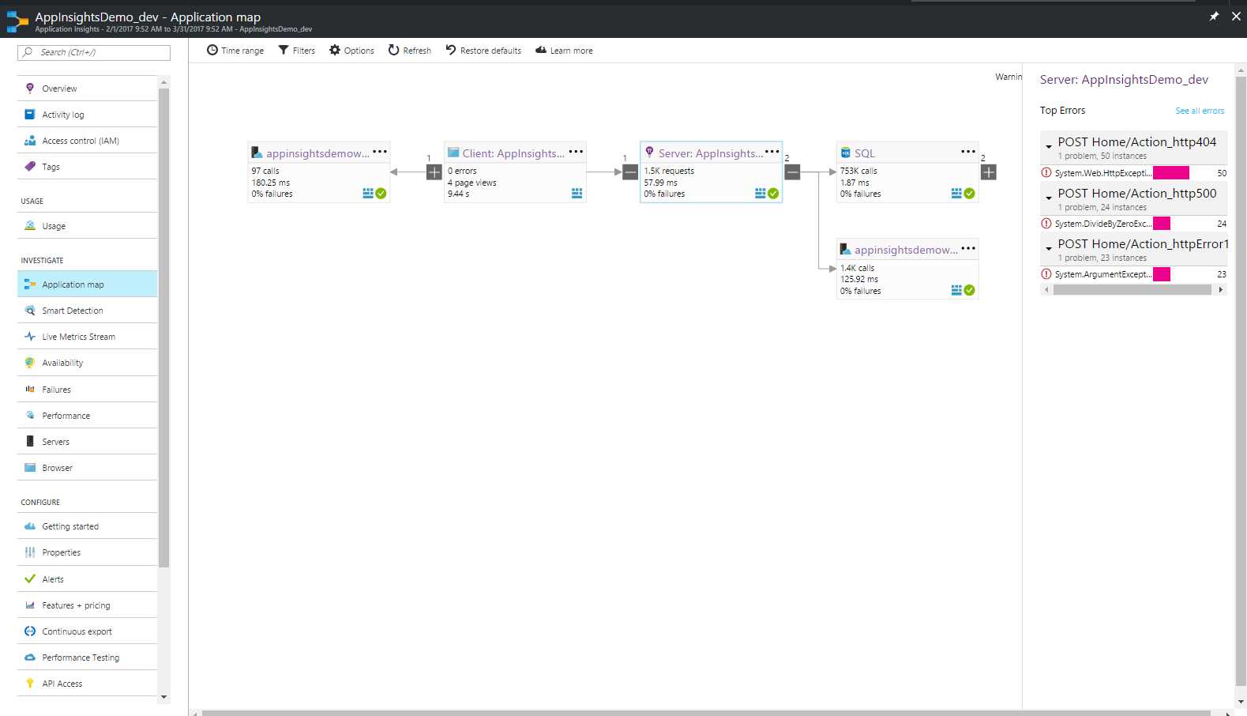Click the Properties icon

pyautogui.click(x=30, y=552)
